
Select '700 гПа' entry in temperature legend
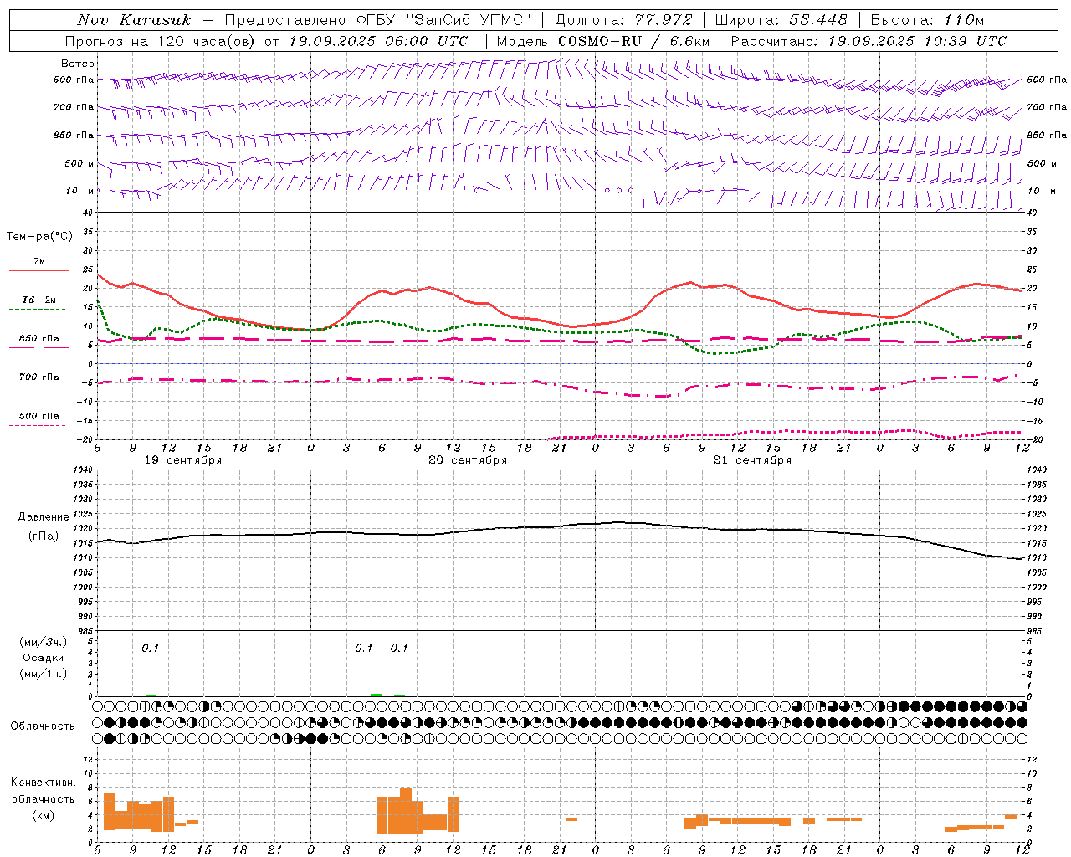(38, 377)
